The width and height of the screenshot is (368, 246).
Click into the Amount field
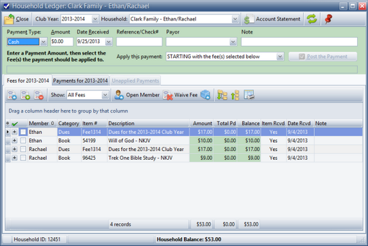point(62,42)
